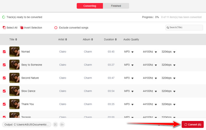Sort tracks by Duration column arrows
Screen dimensions: 206x130
116,39
